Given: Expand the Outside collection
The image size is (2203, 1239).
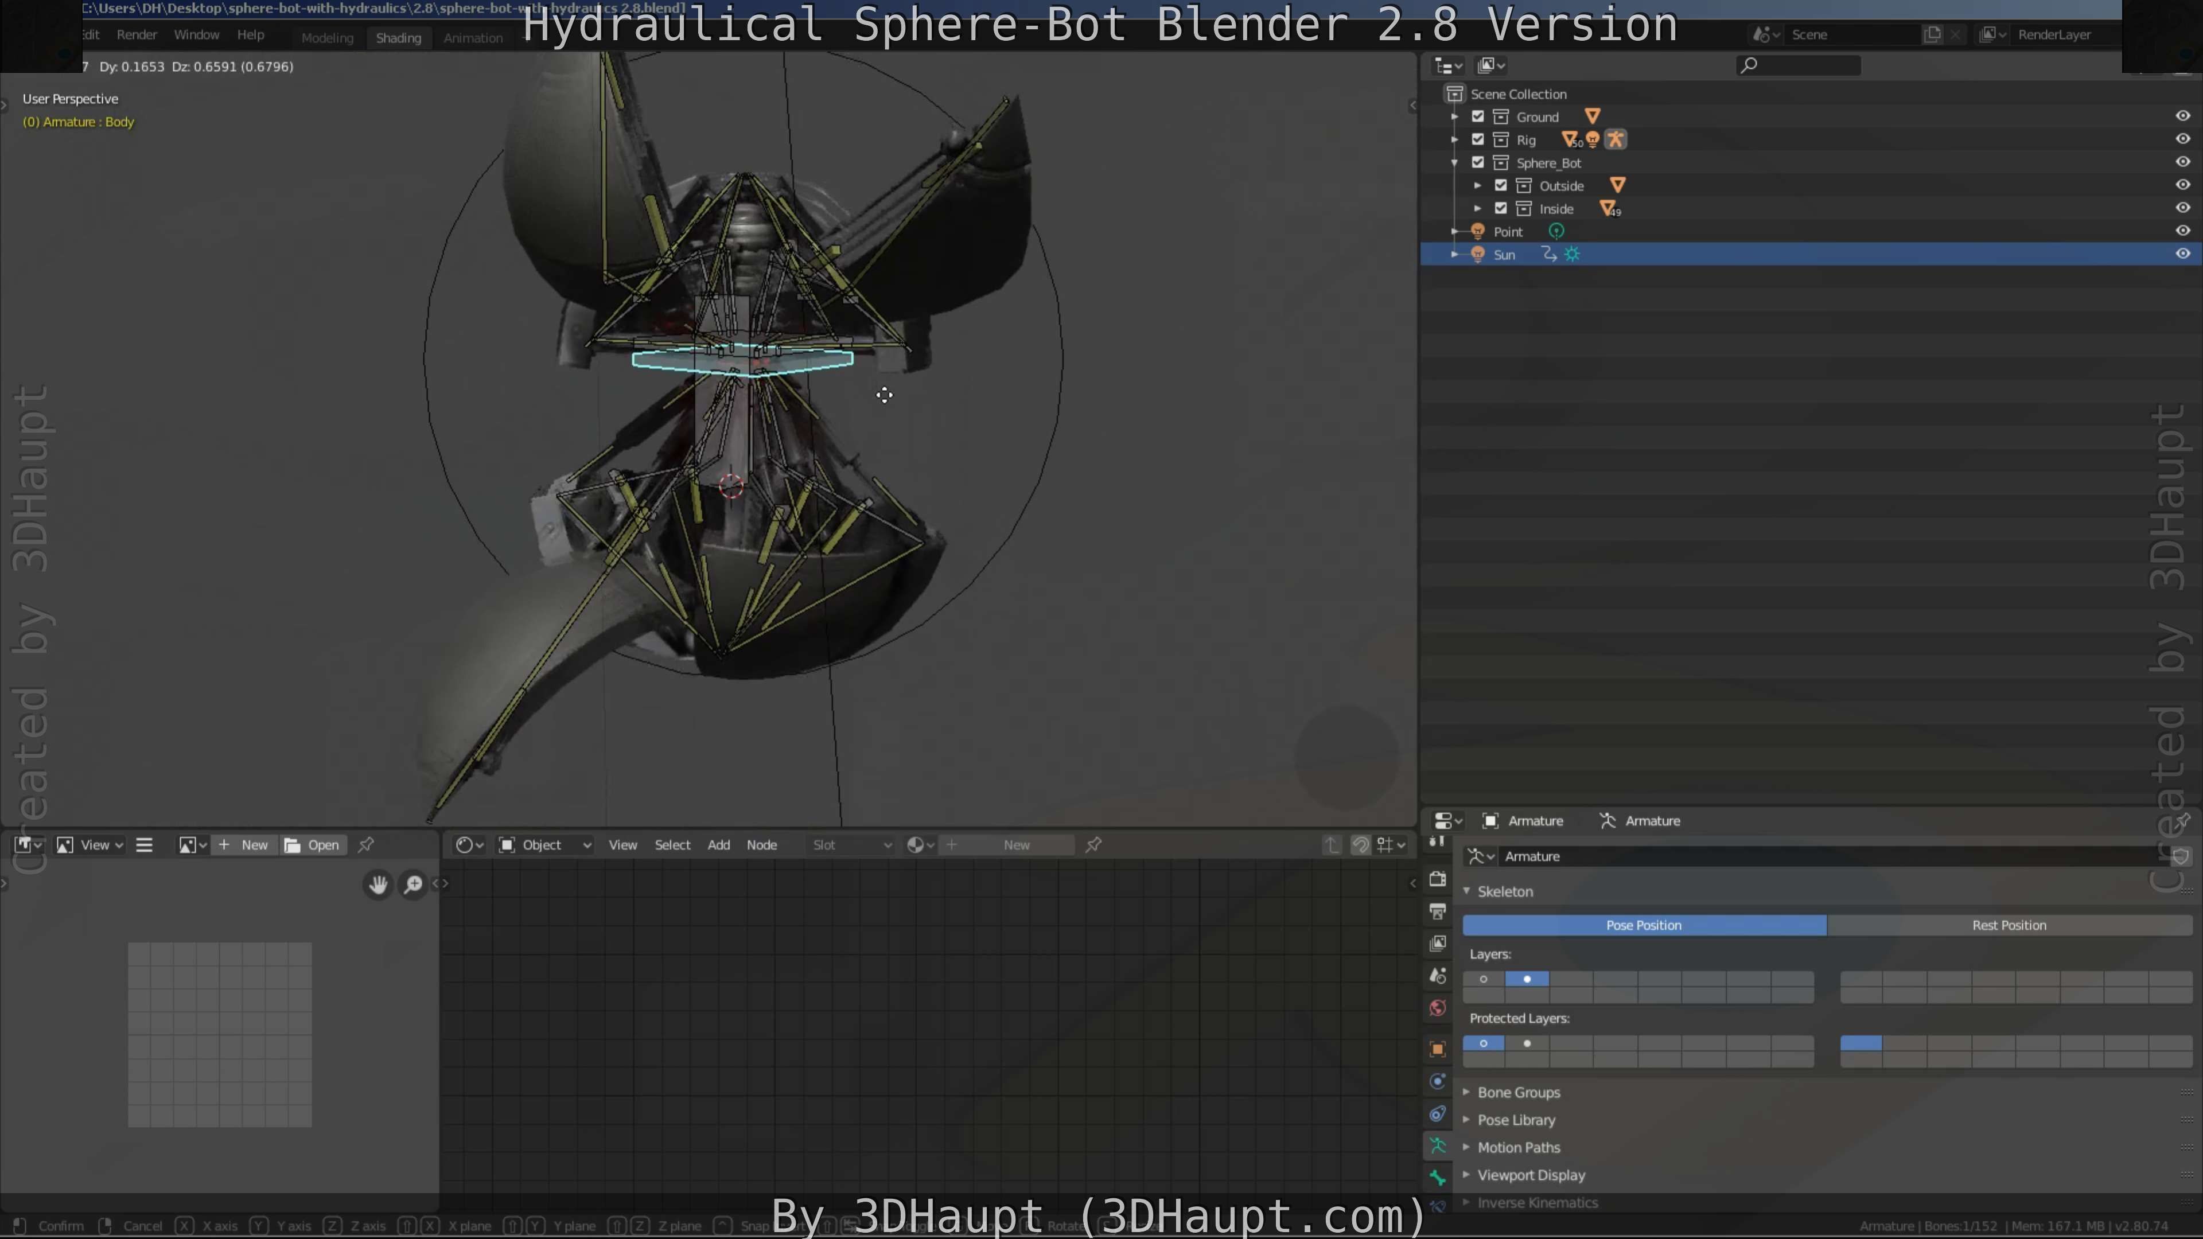Looking at the screenshot, I should 1478,185.
